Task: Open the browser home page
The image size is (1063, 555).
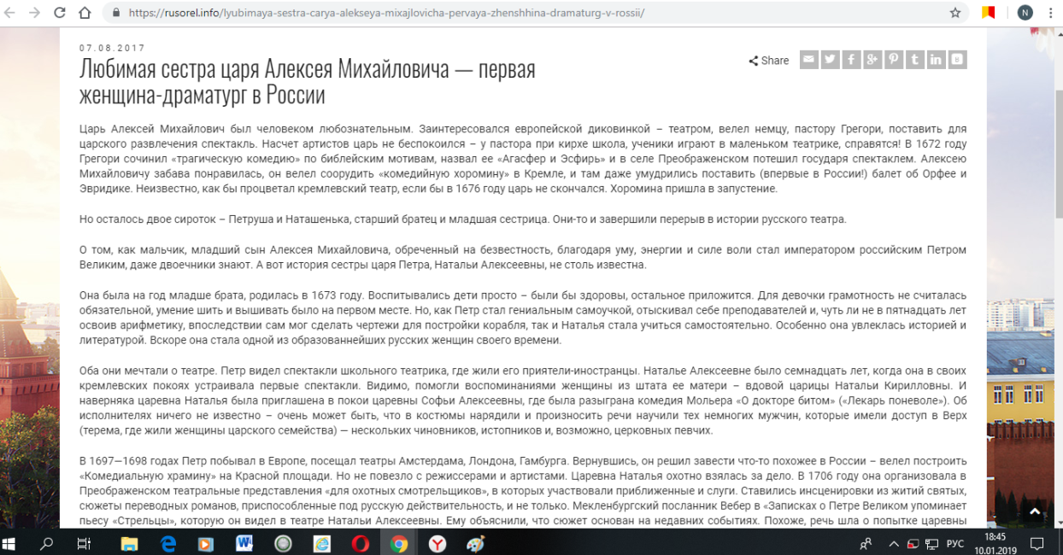Action: click(x=85, y=13)
